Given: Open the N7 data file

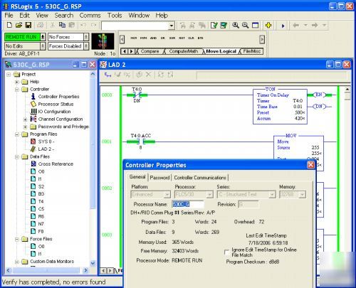Looking at the screenshot, I should pyautogui.click(x=41, y=224).
